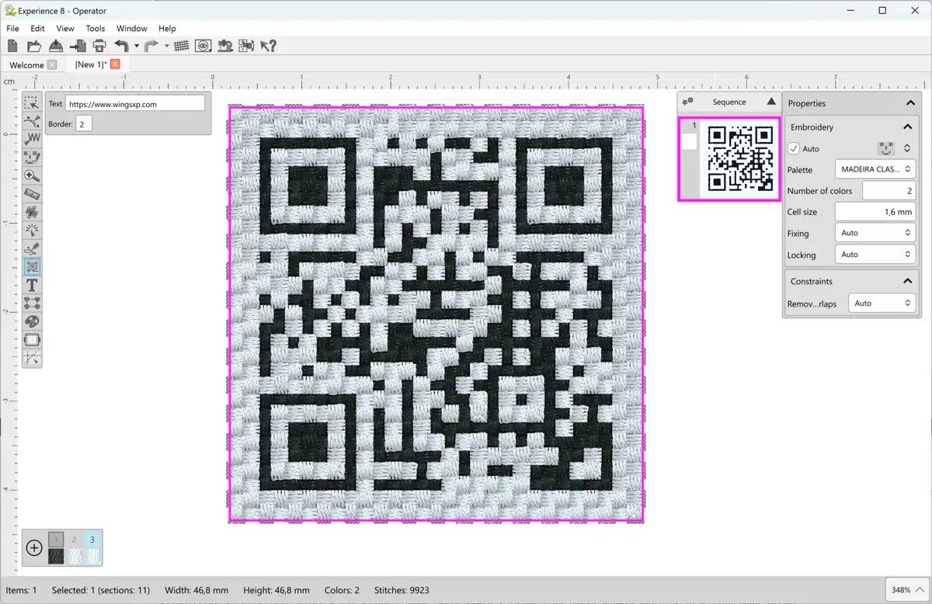Viewport: 932px width, 604px height.
Task: Click the Cell size field
Action: [x=875, y=211]
